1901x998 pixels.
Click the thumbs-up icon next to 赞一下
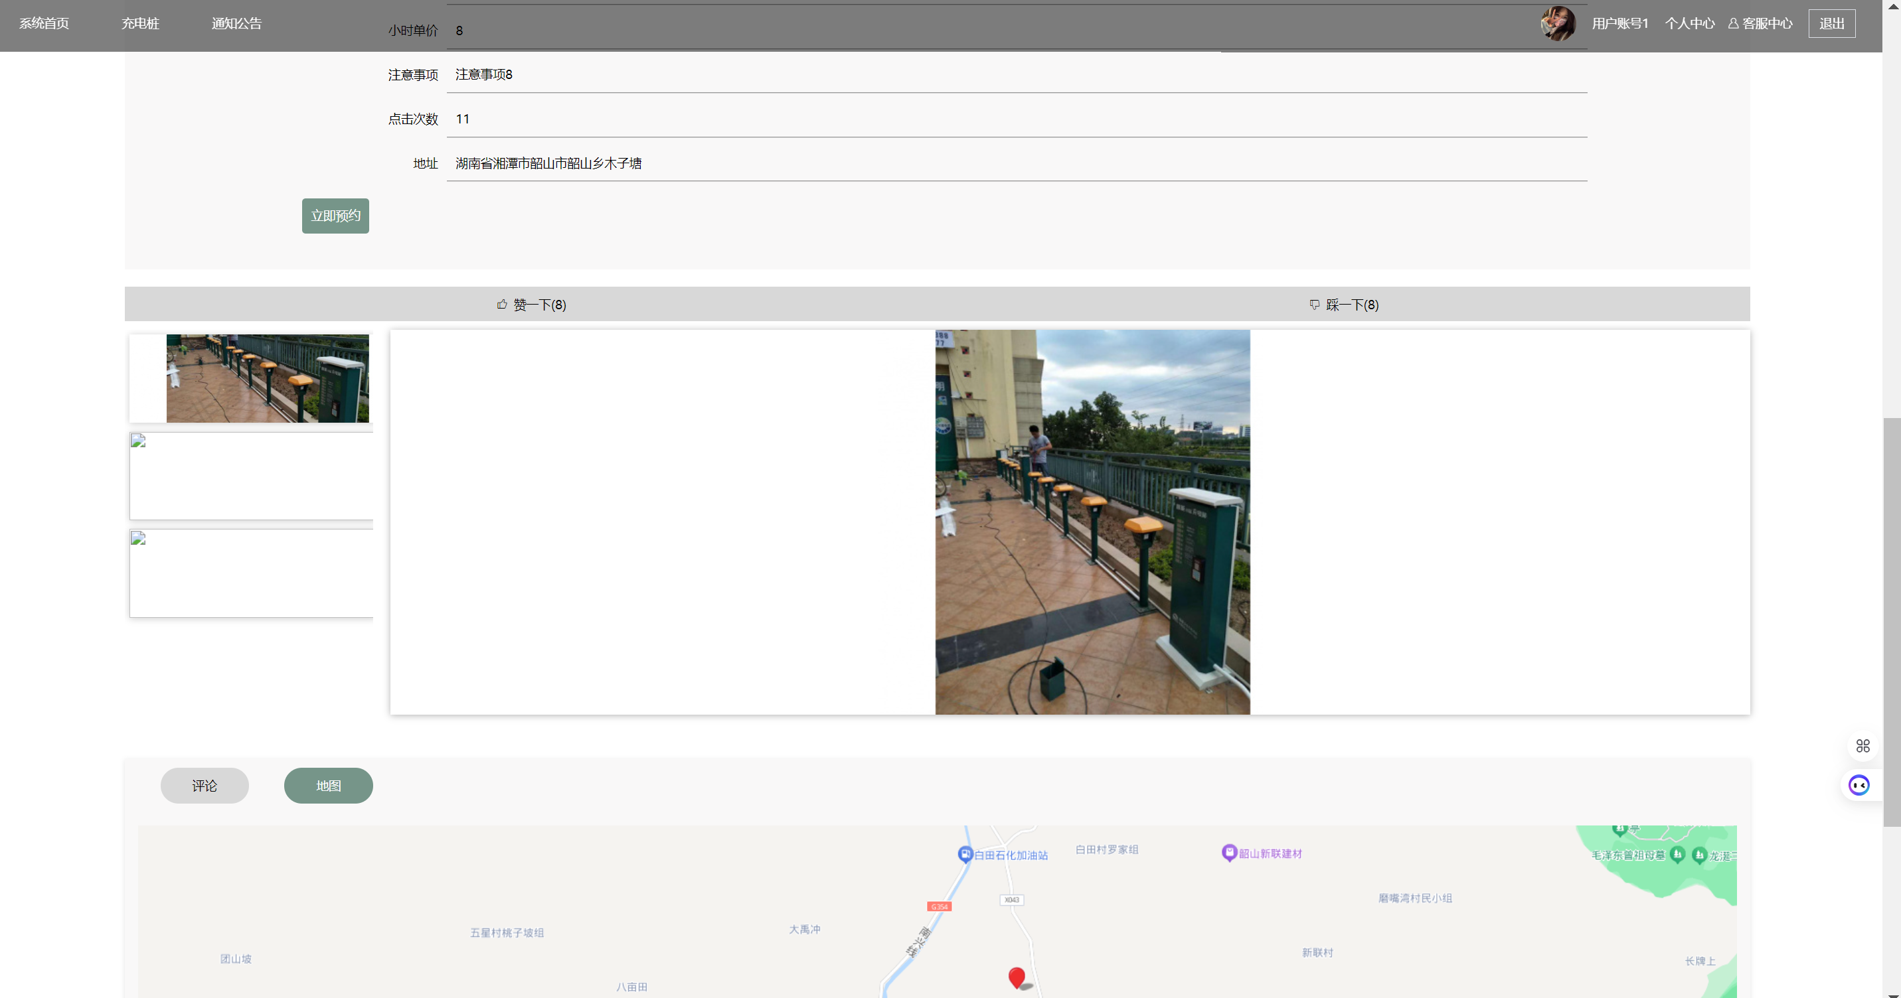click(502, 304)
